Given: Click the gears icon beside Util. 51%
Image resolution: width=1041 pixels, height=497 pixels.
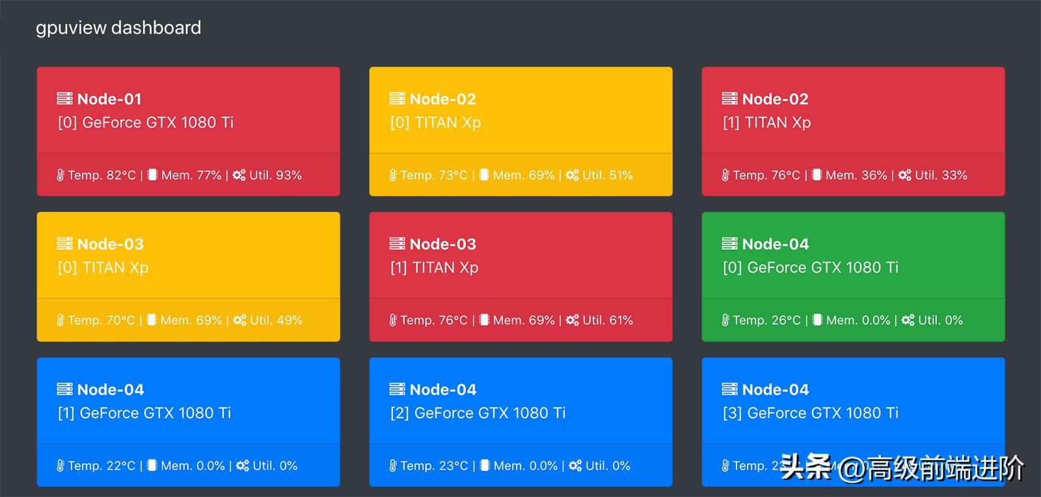Looking at the screenshot, I should coord(572,175).
